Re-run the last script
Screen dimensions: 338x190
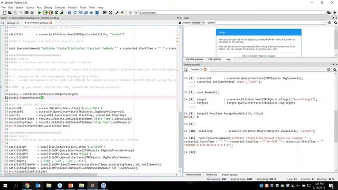[x=57, y=13]
